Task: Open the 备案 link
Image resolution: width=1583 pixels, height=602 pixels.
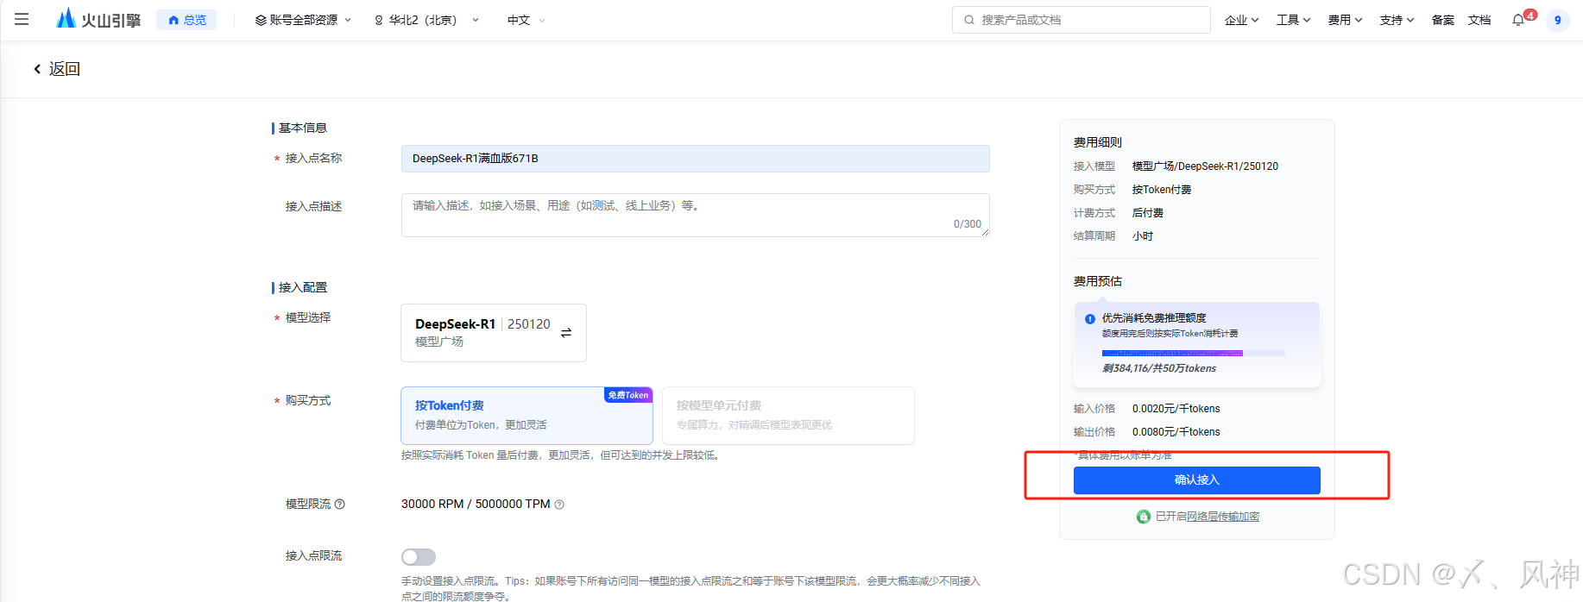Action: tap(1442, 20)
